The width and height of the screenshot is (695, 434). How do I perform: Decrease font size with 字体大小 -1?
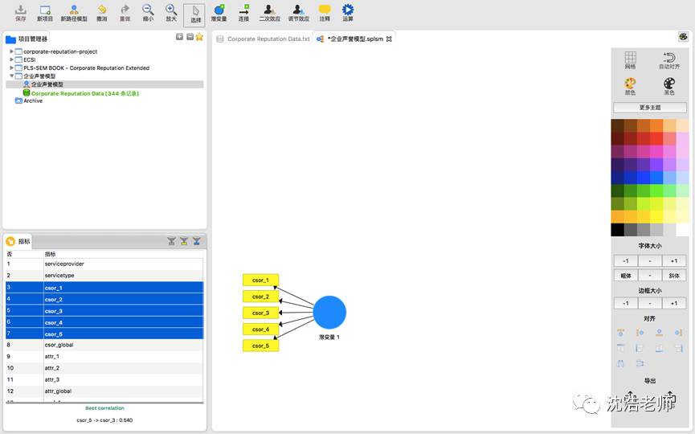click(625, 261)
